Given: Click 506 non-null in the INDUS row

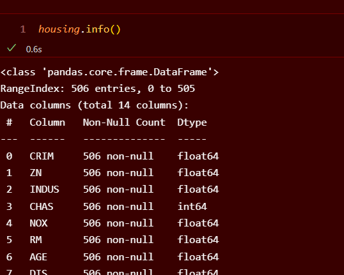Looking at the screenshot, I should tap(118, 190).
